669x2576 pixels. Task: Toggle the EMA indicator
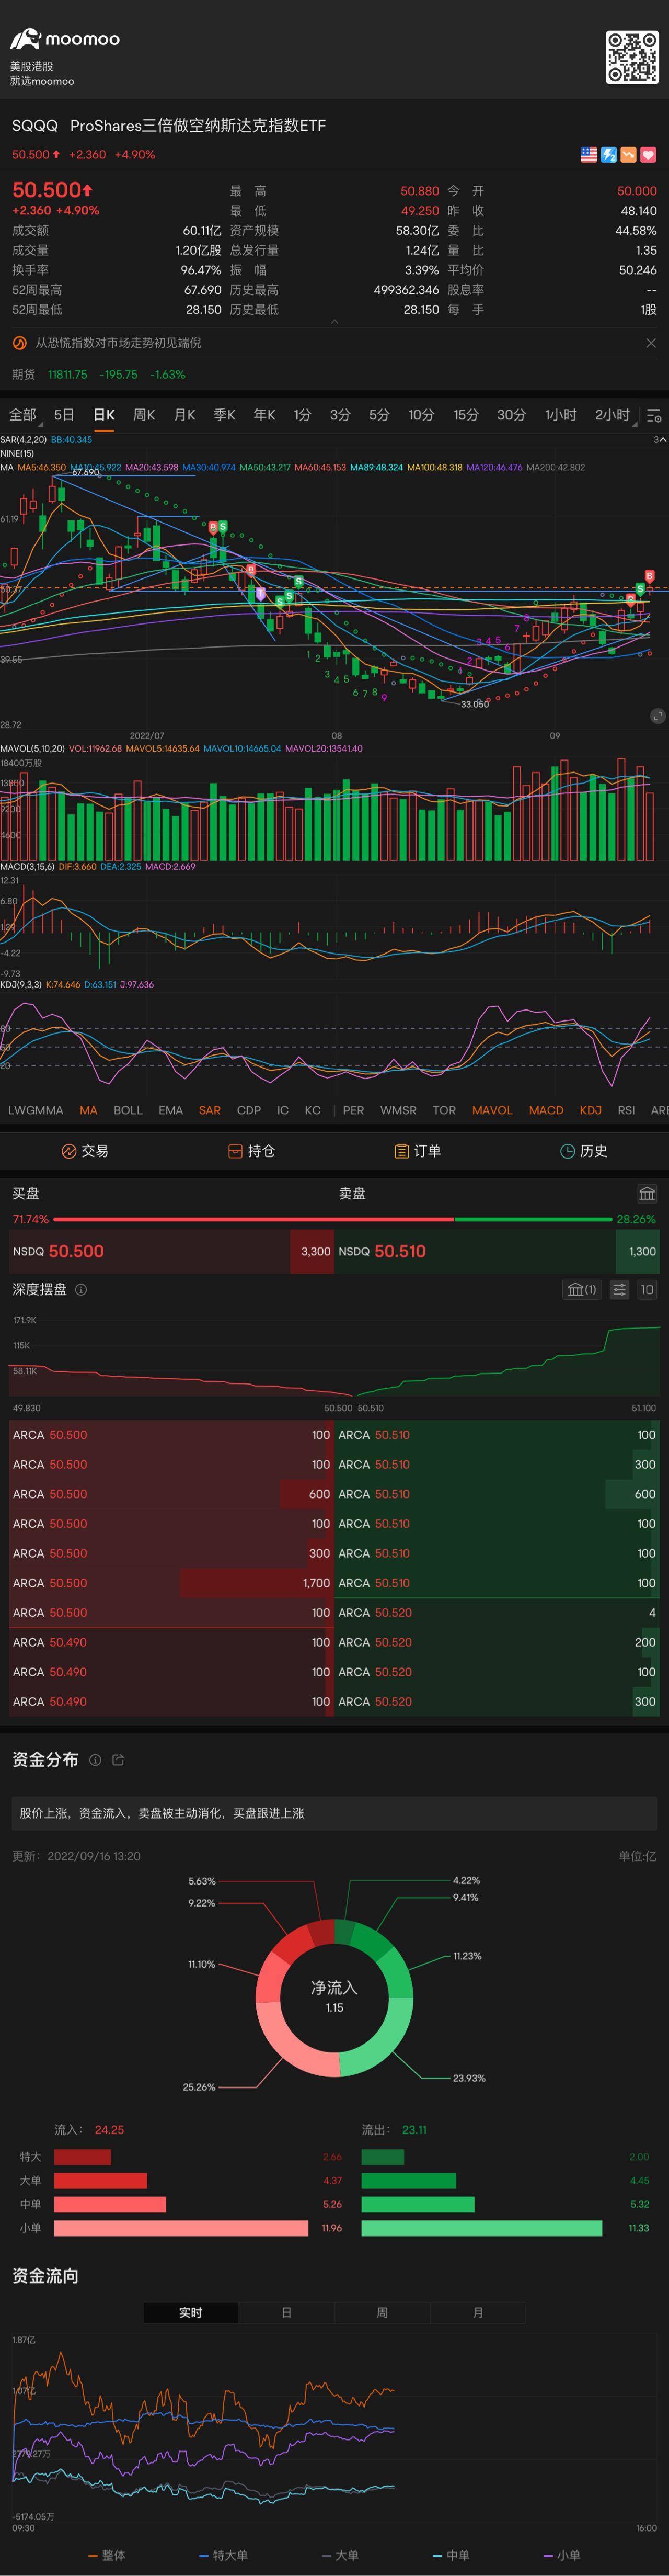pyautogui.click(x=171, y=1110)
